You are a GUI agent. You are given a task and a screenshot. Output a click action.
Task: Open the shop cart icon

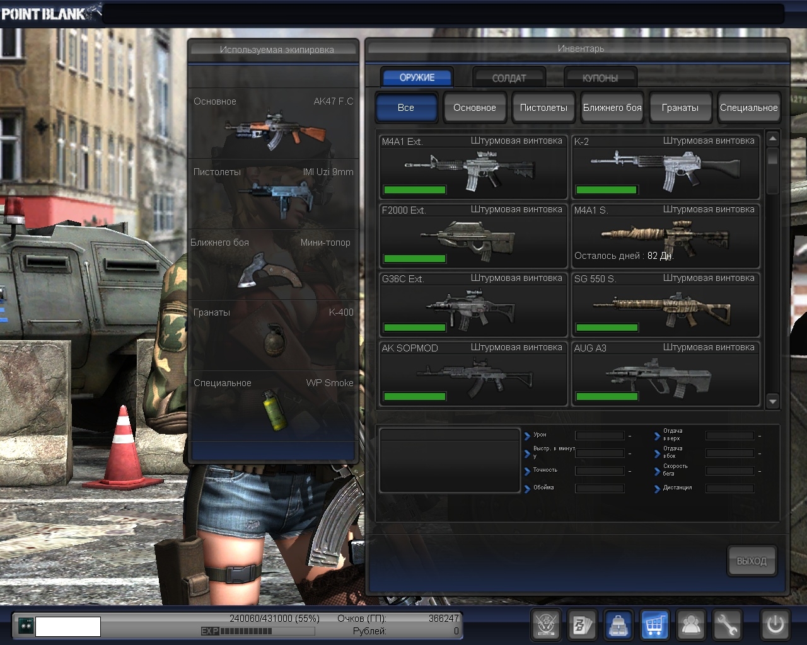pos(654,625)
